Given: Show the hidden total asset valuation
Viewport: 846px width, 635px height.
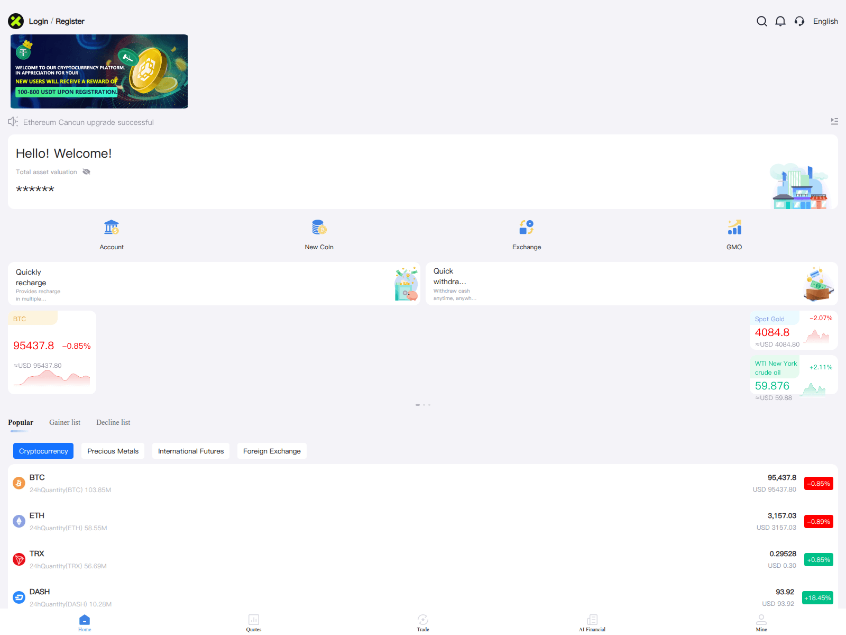Looking at the screenshot, I should (x=86, y=171).
